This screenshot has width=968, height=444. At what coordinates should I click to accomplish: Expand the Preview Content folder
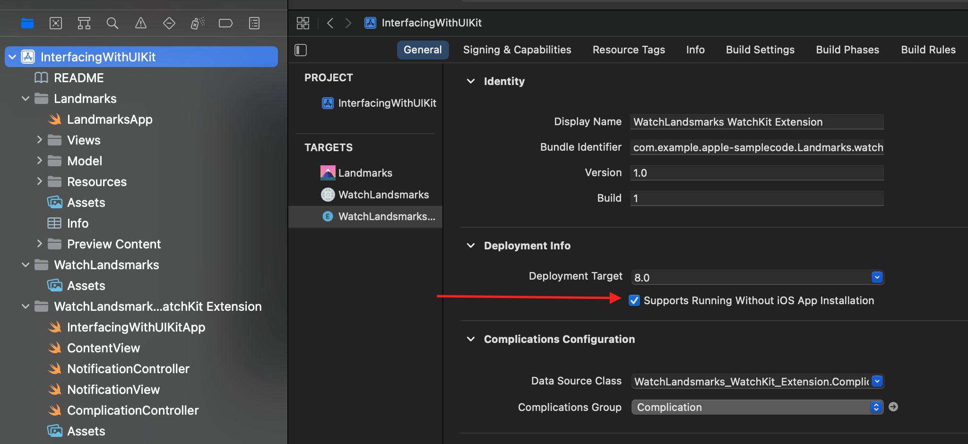tap(39, 244)
